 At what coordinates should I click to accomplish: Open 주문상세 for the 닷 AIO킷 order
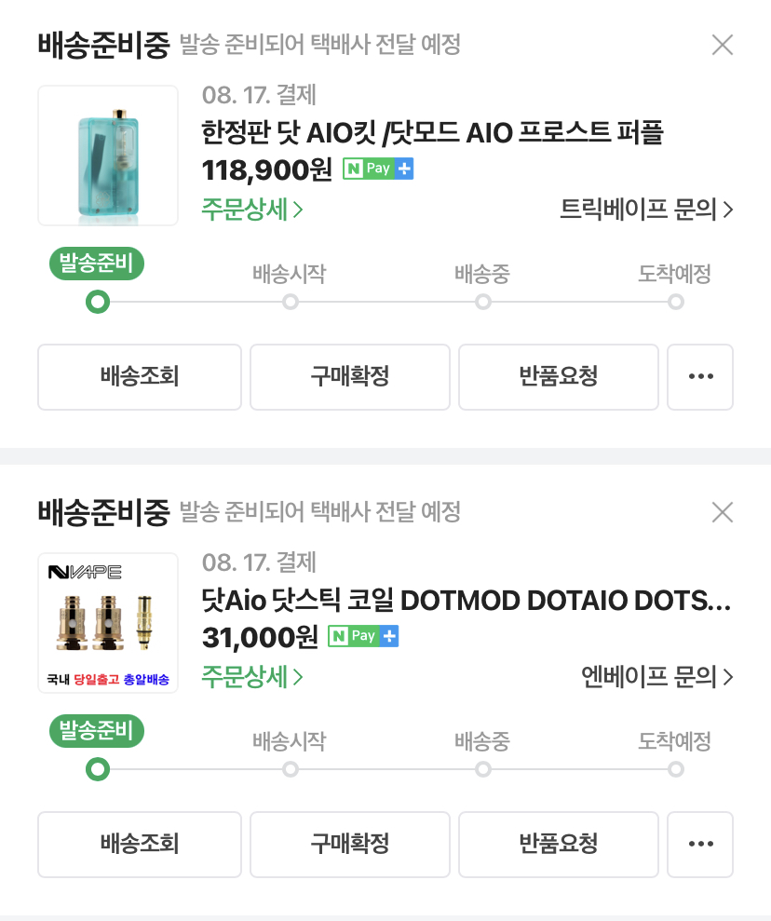[251, 210]
